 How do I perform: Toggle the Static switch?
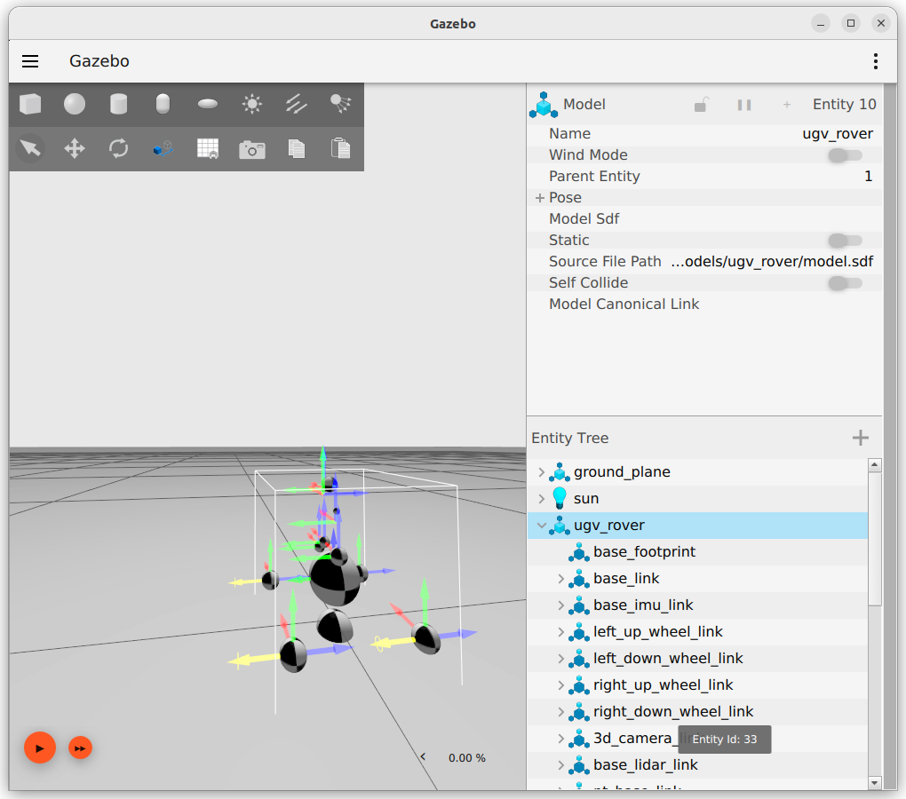click(845, 241)
